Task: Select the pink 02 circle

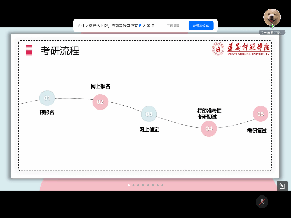Action: [100, 102]
